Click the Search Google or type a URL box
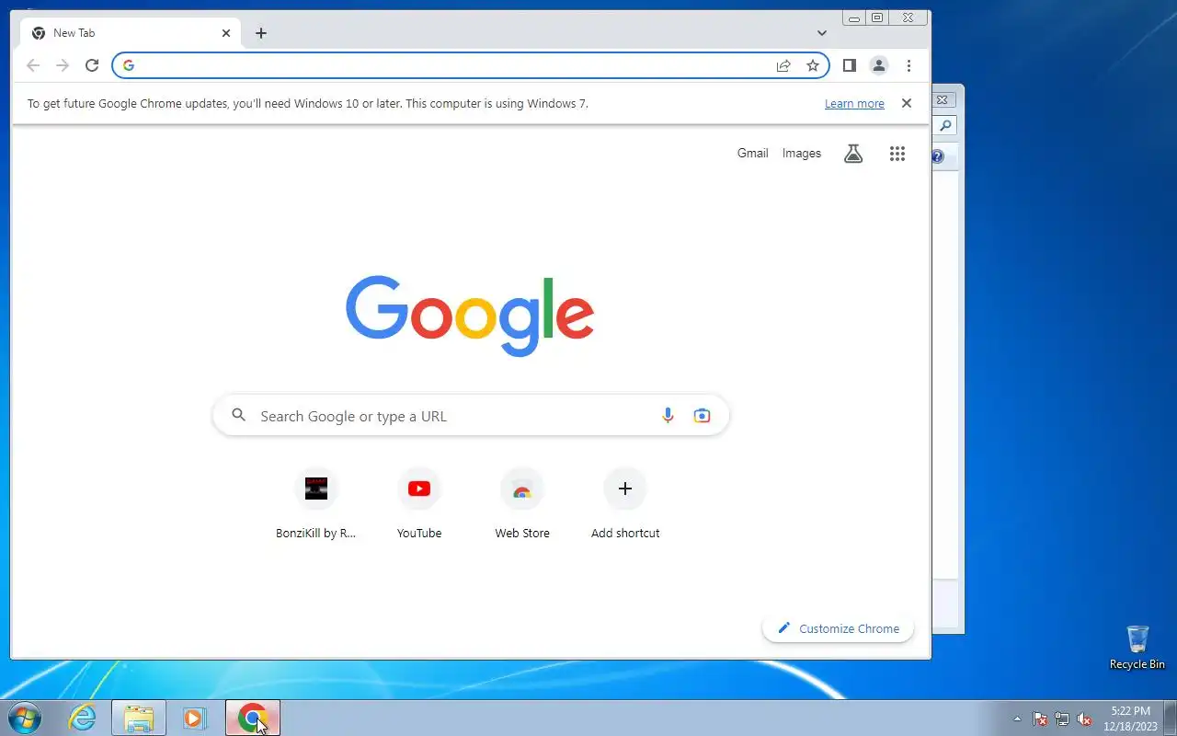 point(471,416)
